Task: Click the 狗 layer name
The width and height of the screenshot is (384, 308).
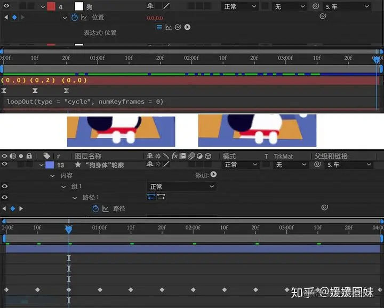Action: [89, 7]
